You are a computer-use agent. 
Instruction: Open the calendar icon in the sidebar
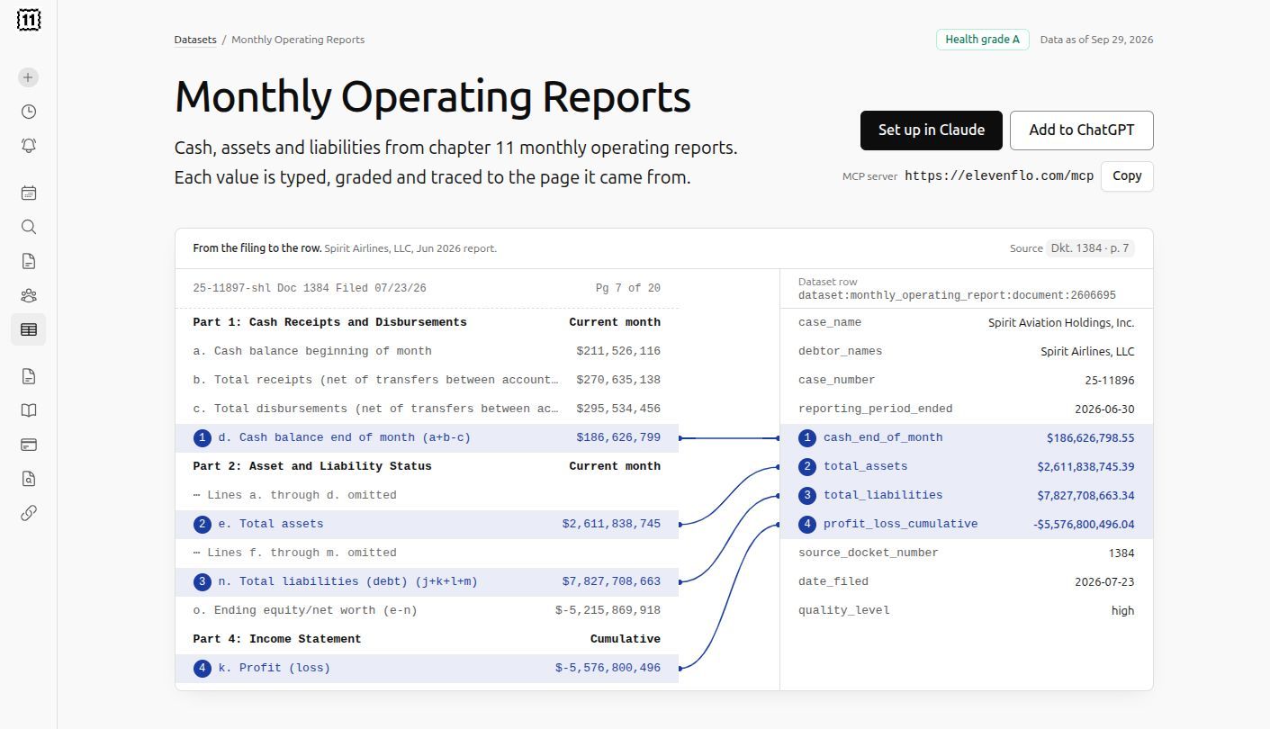coord(29,193)
